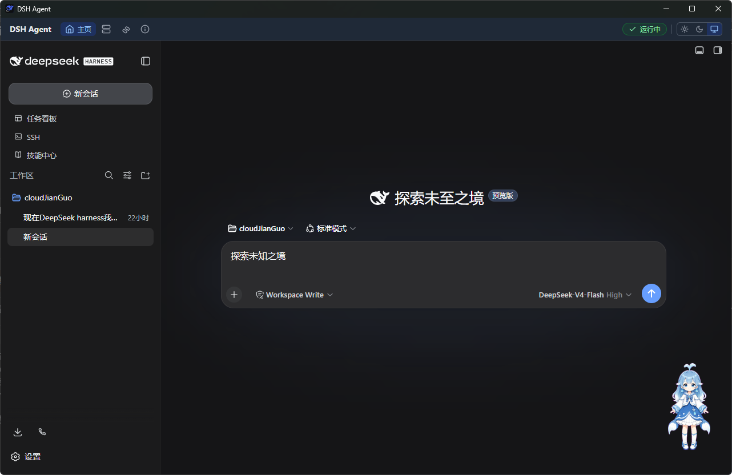Image resolution: width=732 pixels, height=475 pixels.
Task: Open the cloudJianGuo workspace dropdown above input
Action: pos(260,228)
